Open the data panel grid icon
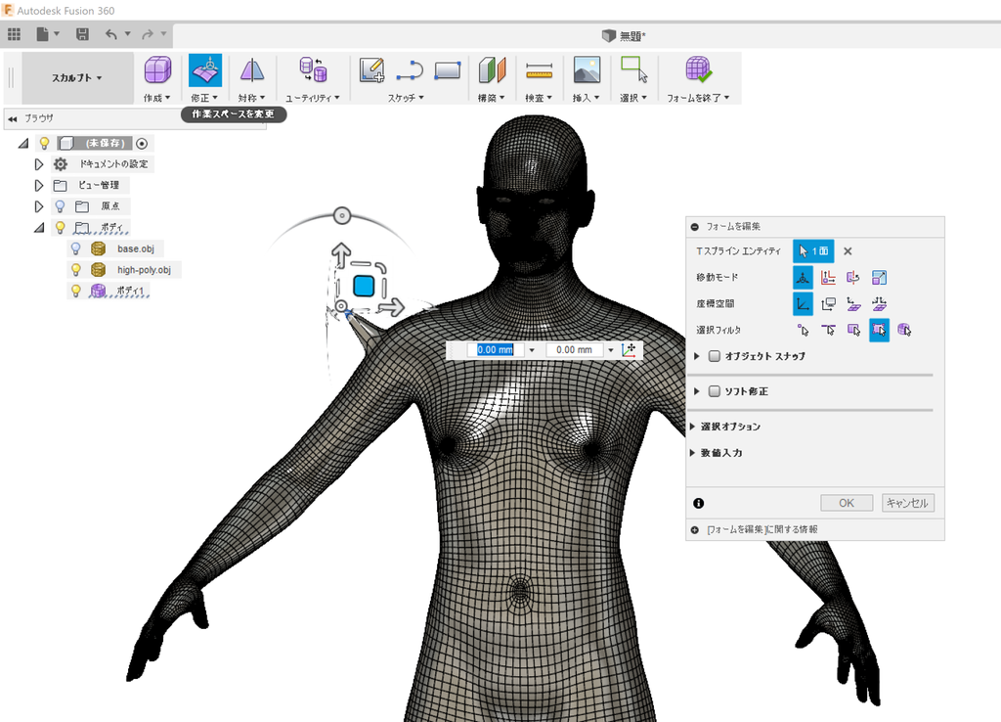Viewport: 1001px width, 722px height. click(14, 34)
